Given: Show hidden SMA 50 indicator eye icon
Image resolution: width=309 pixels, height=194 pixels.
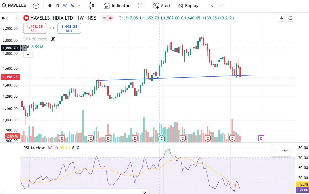Looking at the screenshot, I should point(53,39).
